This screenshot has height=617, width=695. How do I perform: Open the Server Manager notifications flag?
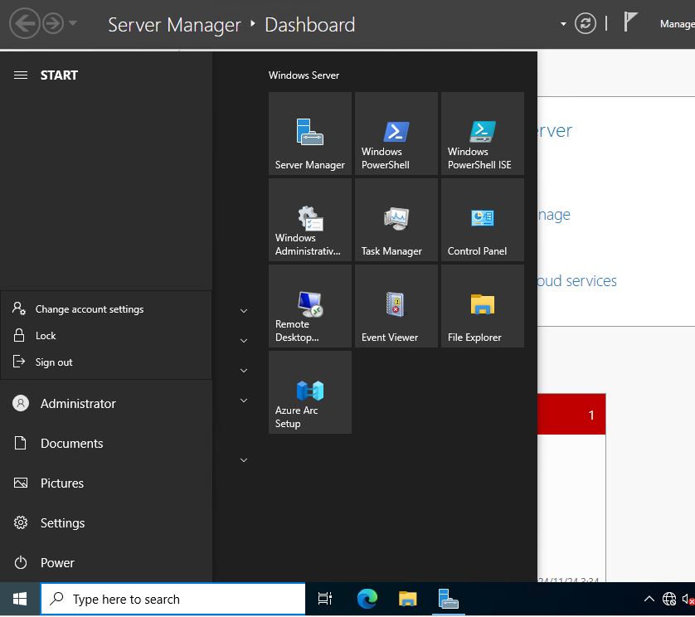pyautogui.click(x=629, y=22)
